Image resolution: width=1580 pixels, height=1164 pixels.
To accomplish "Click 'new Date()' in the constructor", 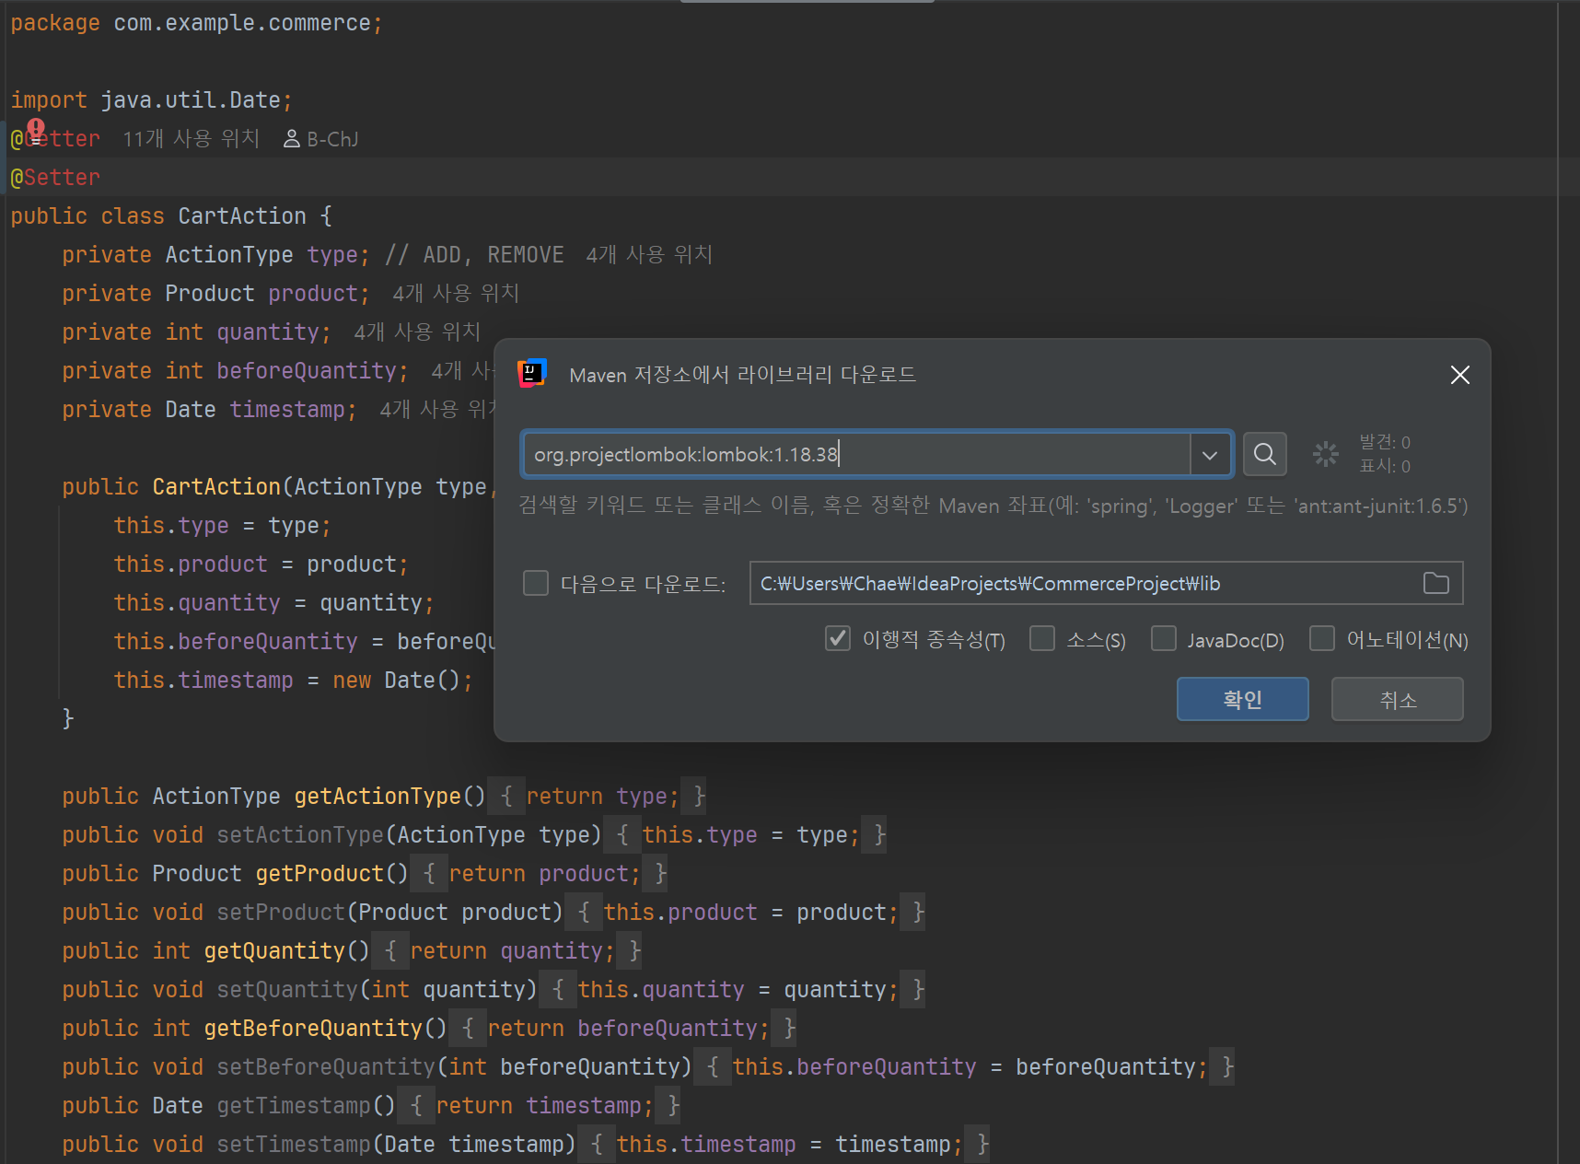I will click(396, 681).
